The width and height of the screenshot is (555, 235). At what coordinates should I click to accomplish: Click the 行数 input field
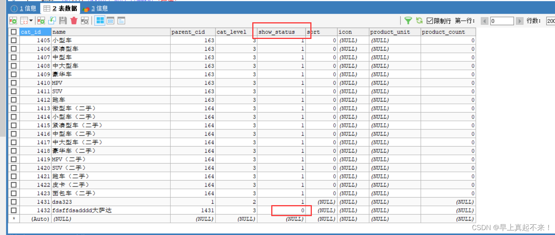click(x=550, y=21)
